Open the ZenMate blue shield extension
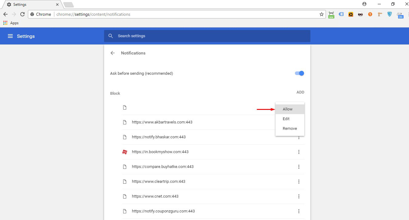 point(389,14)
